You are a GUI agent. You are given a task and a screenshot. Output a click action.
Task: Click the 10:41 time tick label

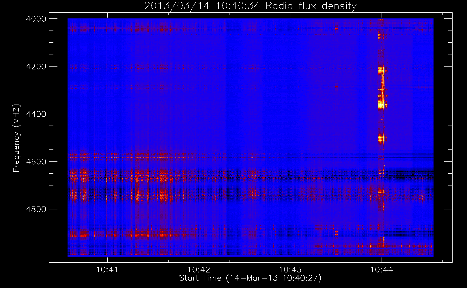point(107,270)
